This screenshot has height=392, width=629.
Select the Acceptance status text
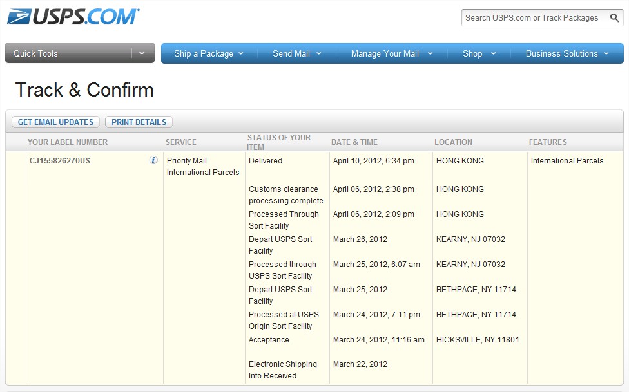(x=269, y=339)
